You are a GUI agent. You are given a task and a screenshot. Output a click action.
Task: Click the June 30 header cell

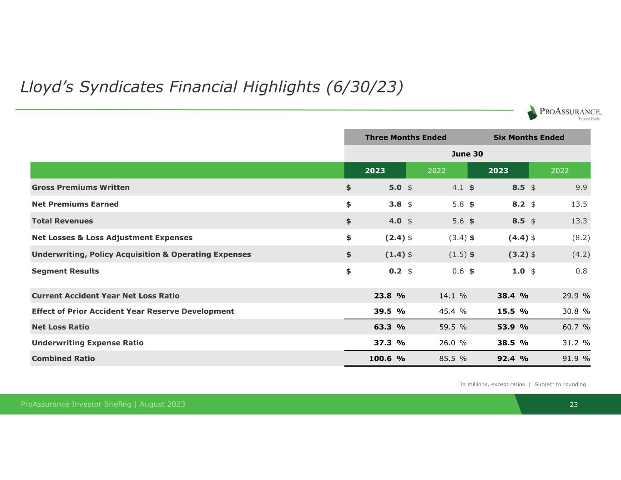pos(467,154)
